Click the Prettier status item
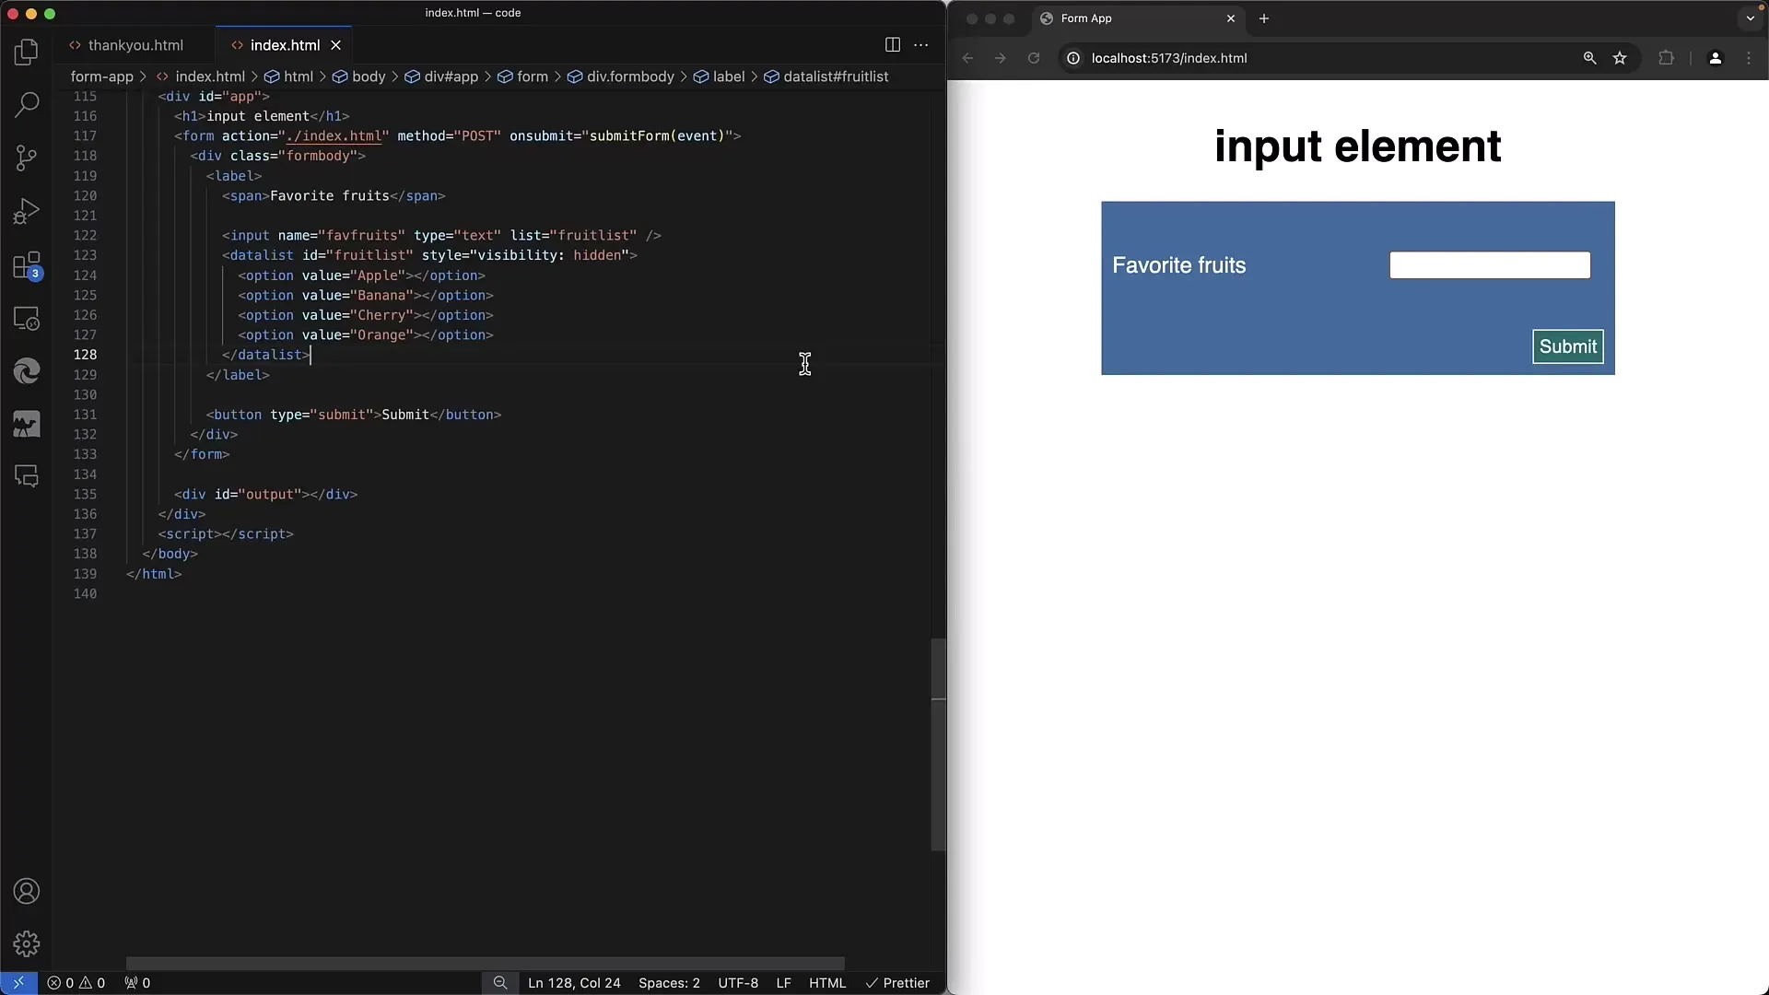 click(x=897, y=983)
